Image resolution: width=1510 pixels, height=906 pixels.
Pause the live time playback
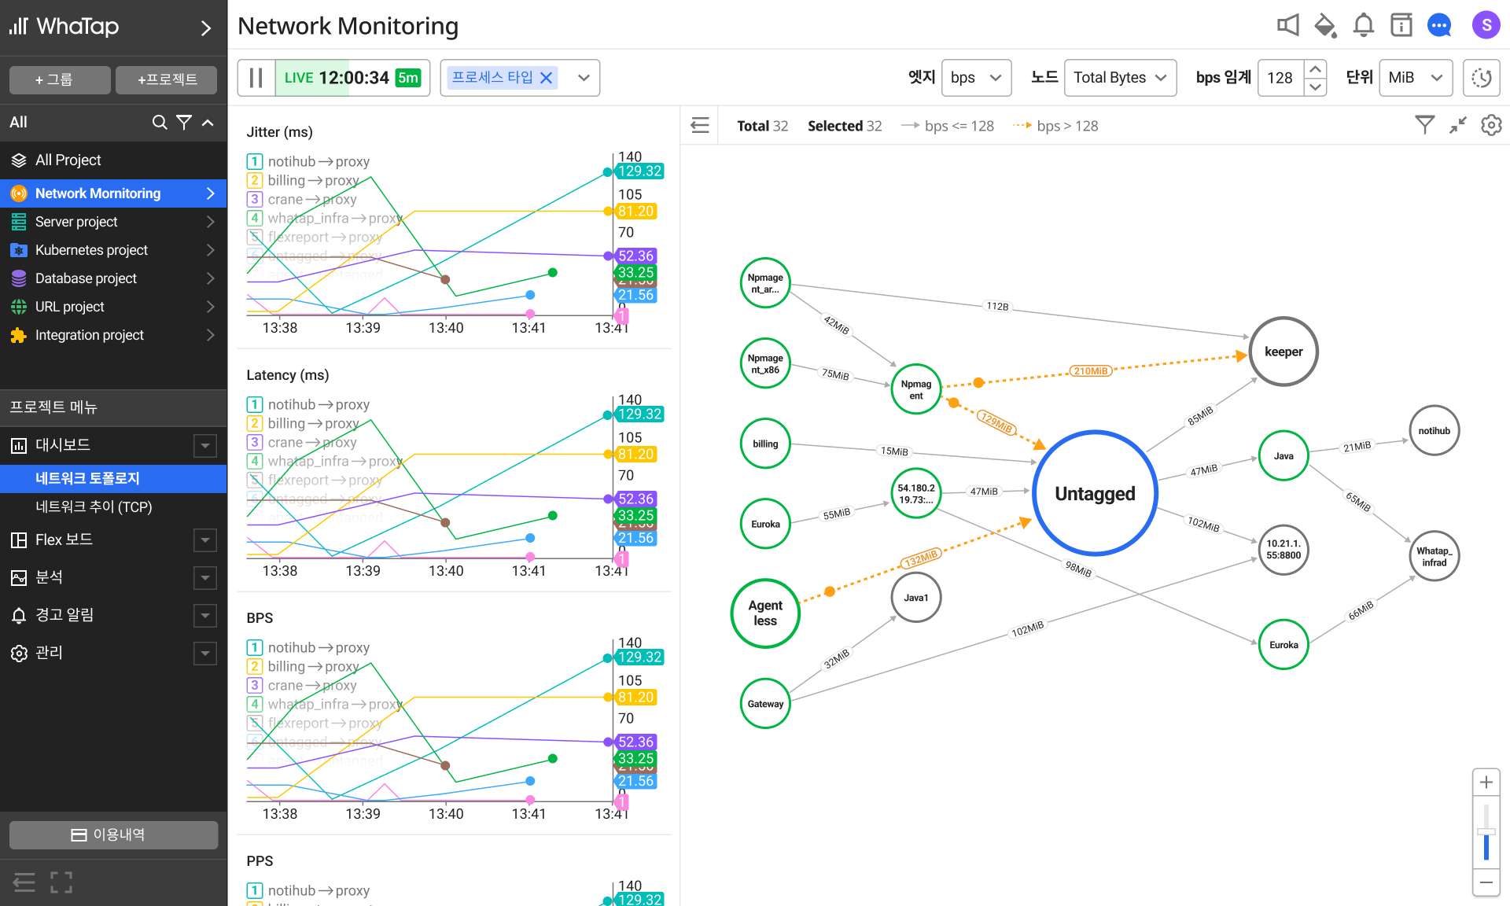point(256,78)
